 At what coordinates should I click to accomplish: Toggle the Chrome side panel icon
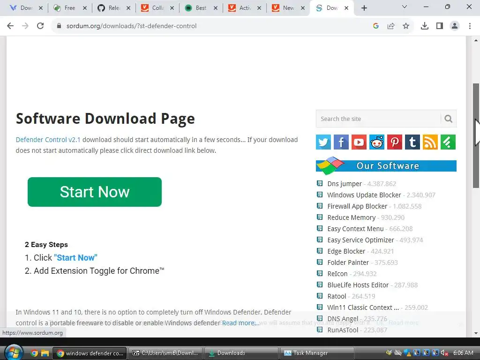point(440,26)
